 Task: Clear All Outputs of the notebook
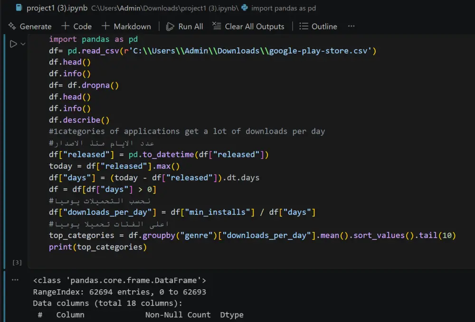click(248, 27)
